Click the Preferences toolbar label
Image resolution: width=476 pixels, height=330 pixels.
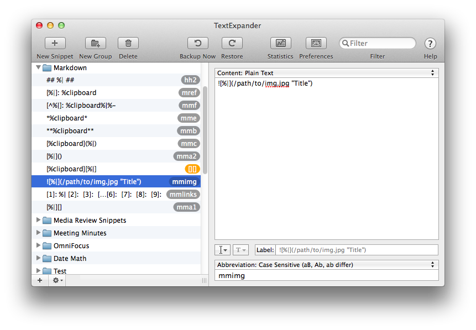(x=316, y=56)
